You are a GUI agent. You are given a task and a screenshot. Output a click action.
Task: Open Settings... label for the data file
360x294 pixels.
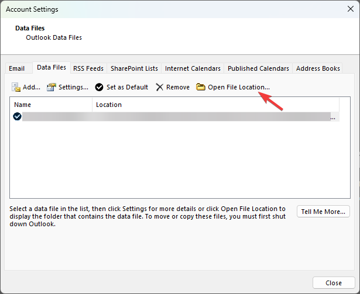coord(73,87)
